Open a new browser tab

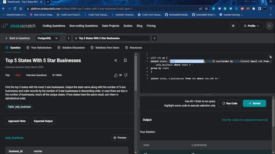[48, 2]
